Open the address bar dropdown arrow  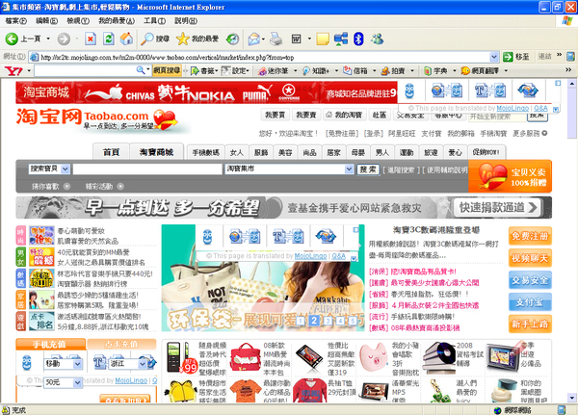pos(494,57)
